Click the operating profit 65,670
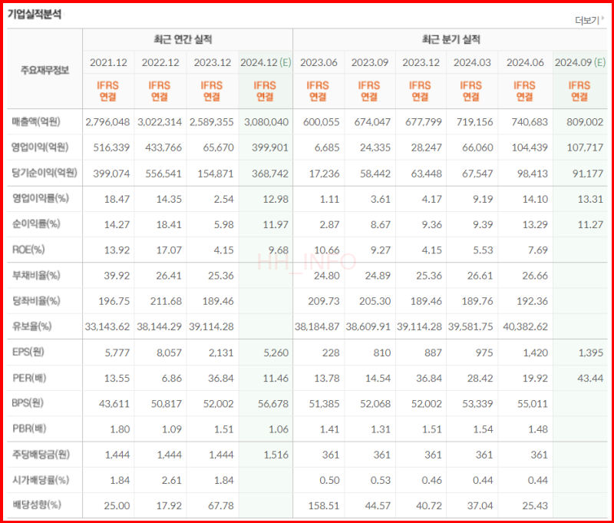The height and width of the screenshot is (523, 614). 219,147
